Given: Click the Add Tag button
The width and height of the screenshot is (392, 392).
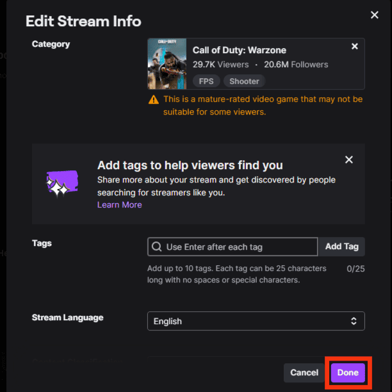Looking at the screenshot, I should (x=342, y=247).
